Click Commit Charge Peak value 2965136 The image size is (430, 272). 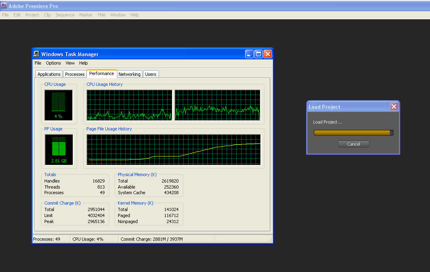click(x=96, y=221)
